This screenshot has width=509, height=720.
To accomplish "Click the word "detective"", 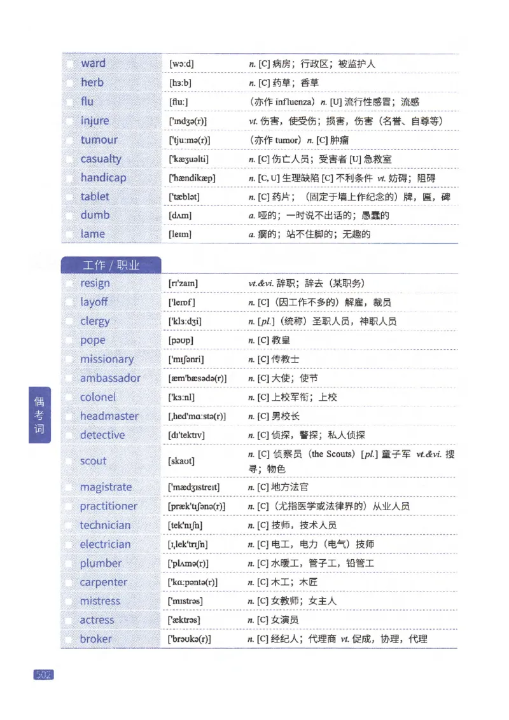I will (102, 435).
